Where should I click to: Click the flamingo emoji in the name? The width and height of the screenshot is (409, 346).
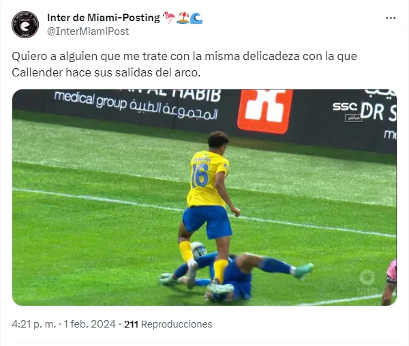coord(169,18)
